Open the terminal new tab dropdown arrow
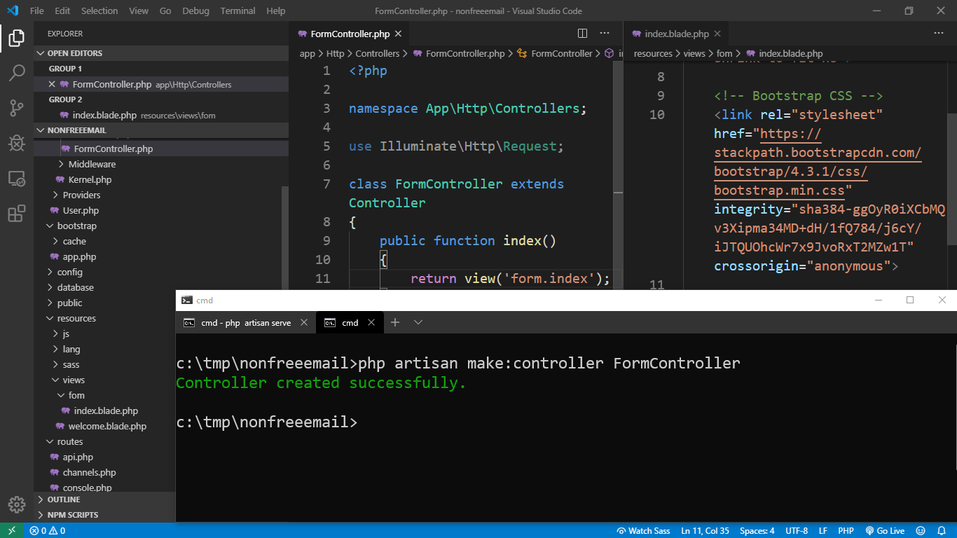 coord(418,322)
